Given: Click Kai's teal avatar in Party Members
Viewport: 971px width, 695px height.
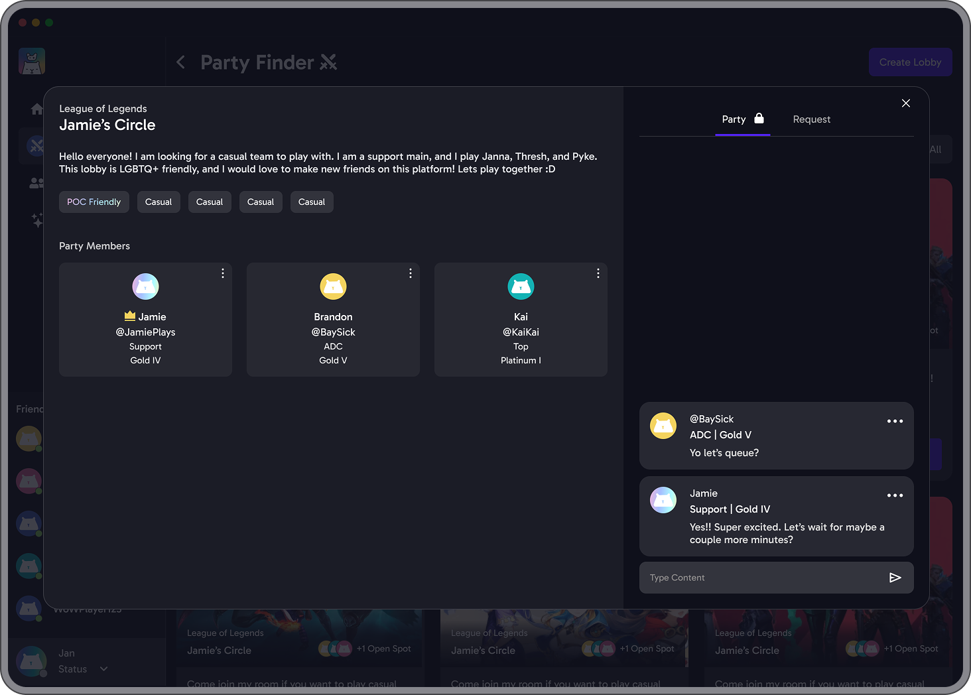Looking at the screenshot, I should (521, 286).
